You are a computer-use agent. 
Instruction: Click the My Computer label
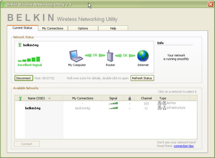click(77, 65)
